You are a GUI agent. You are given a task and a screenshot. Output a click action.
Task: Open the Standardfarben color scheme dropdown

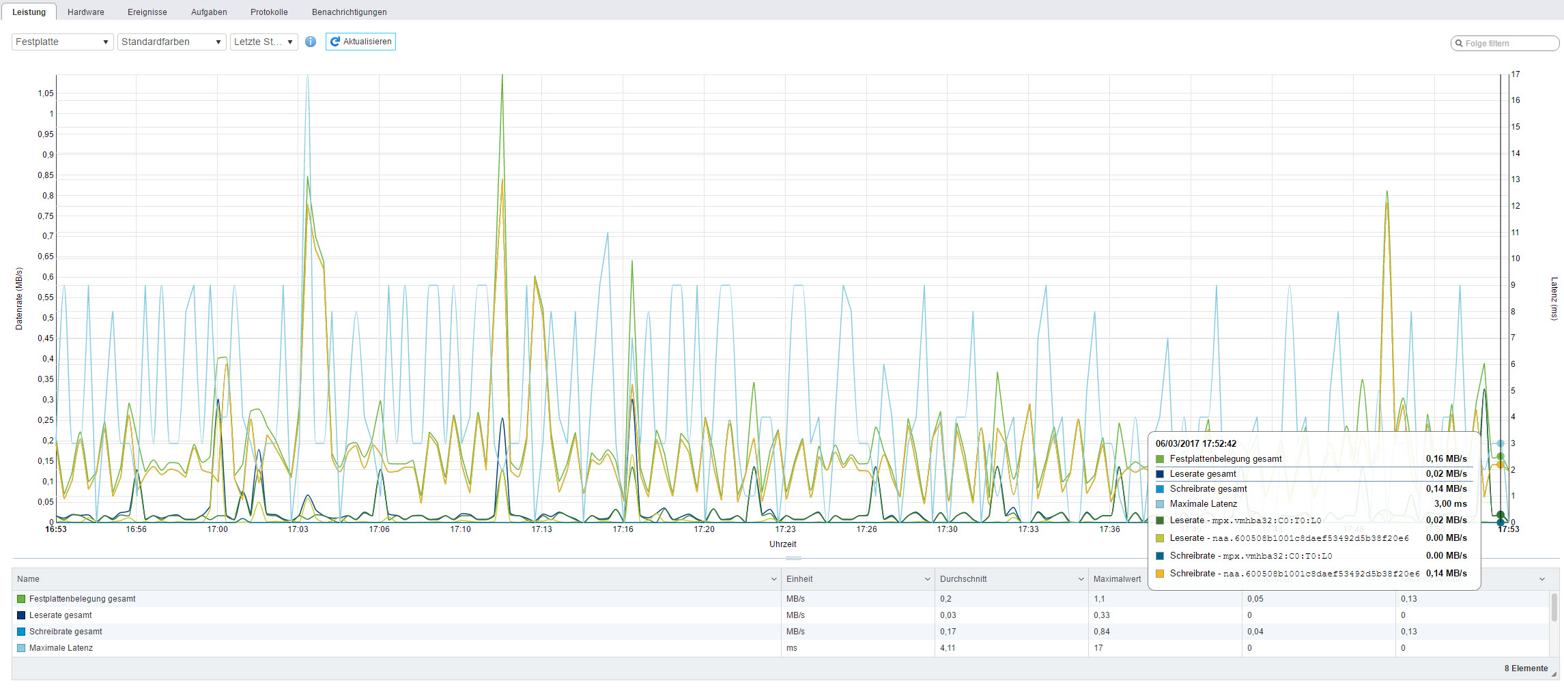point(171,42)
